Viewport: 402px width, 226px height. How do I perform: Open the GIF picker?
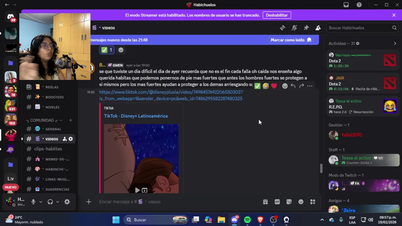277,202
